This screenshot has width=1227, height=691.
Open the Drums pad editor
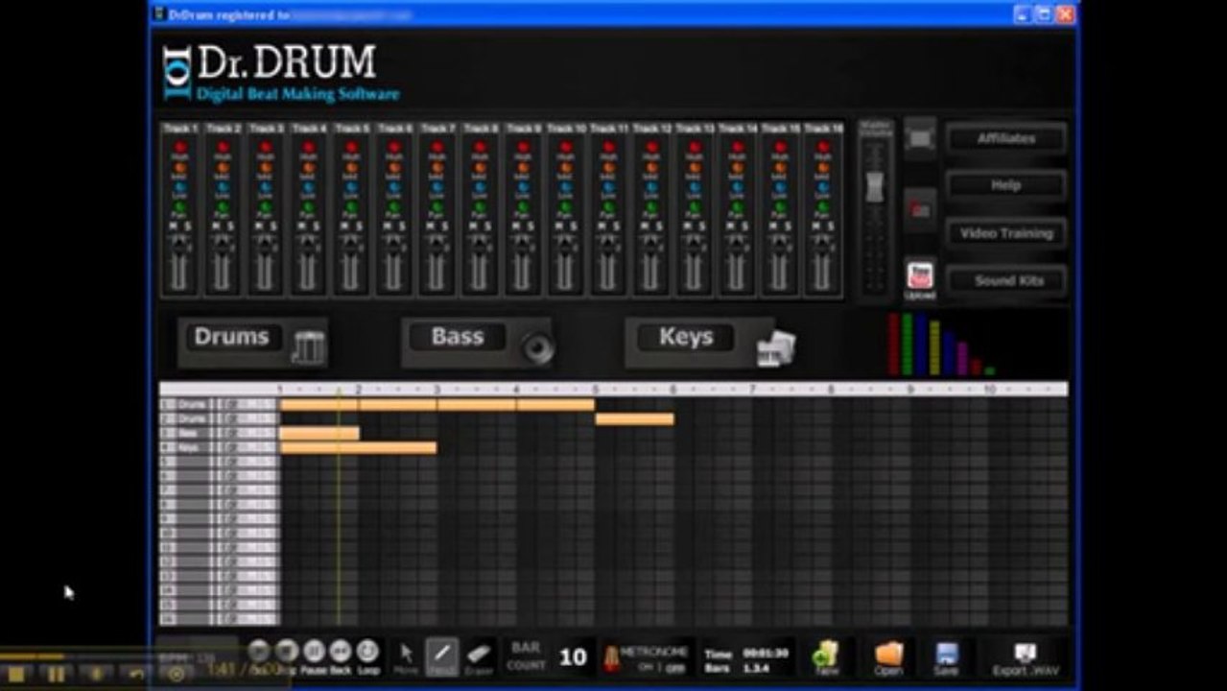(x=233, y=337)
